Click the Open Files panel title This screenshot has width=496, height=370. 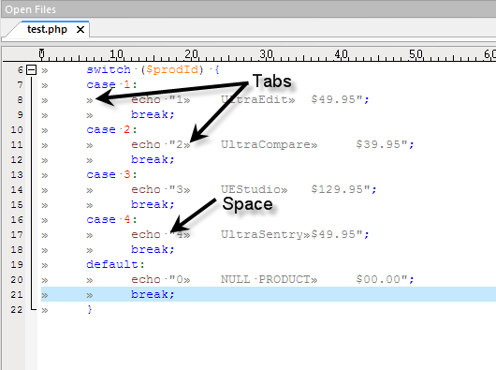point(30,9)
